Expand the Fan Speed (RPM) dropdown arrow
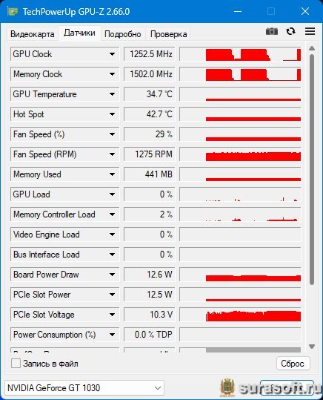323x400 pixels. [112, 154]
